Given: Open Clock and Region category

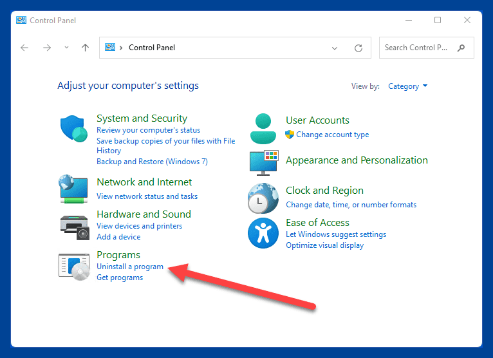Looking at the screenshot, I should (324, 191).
